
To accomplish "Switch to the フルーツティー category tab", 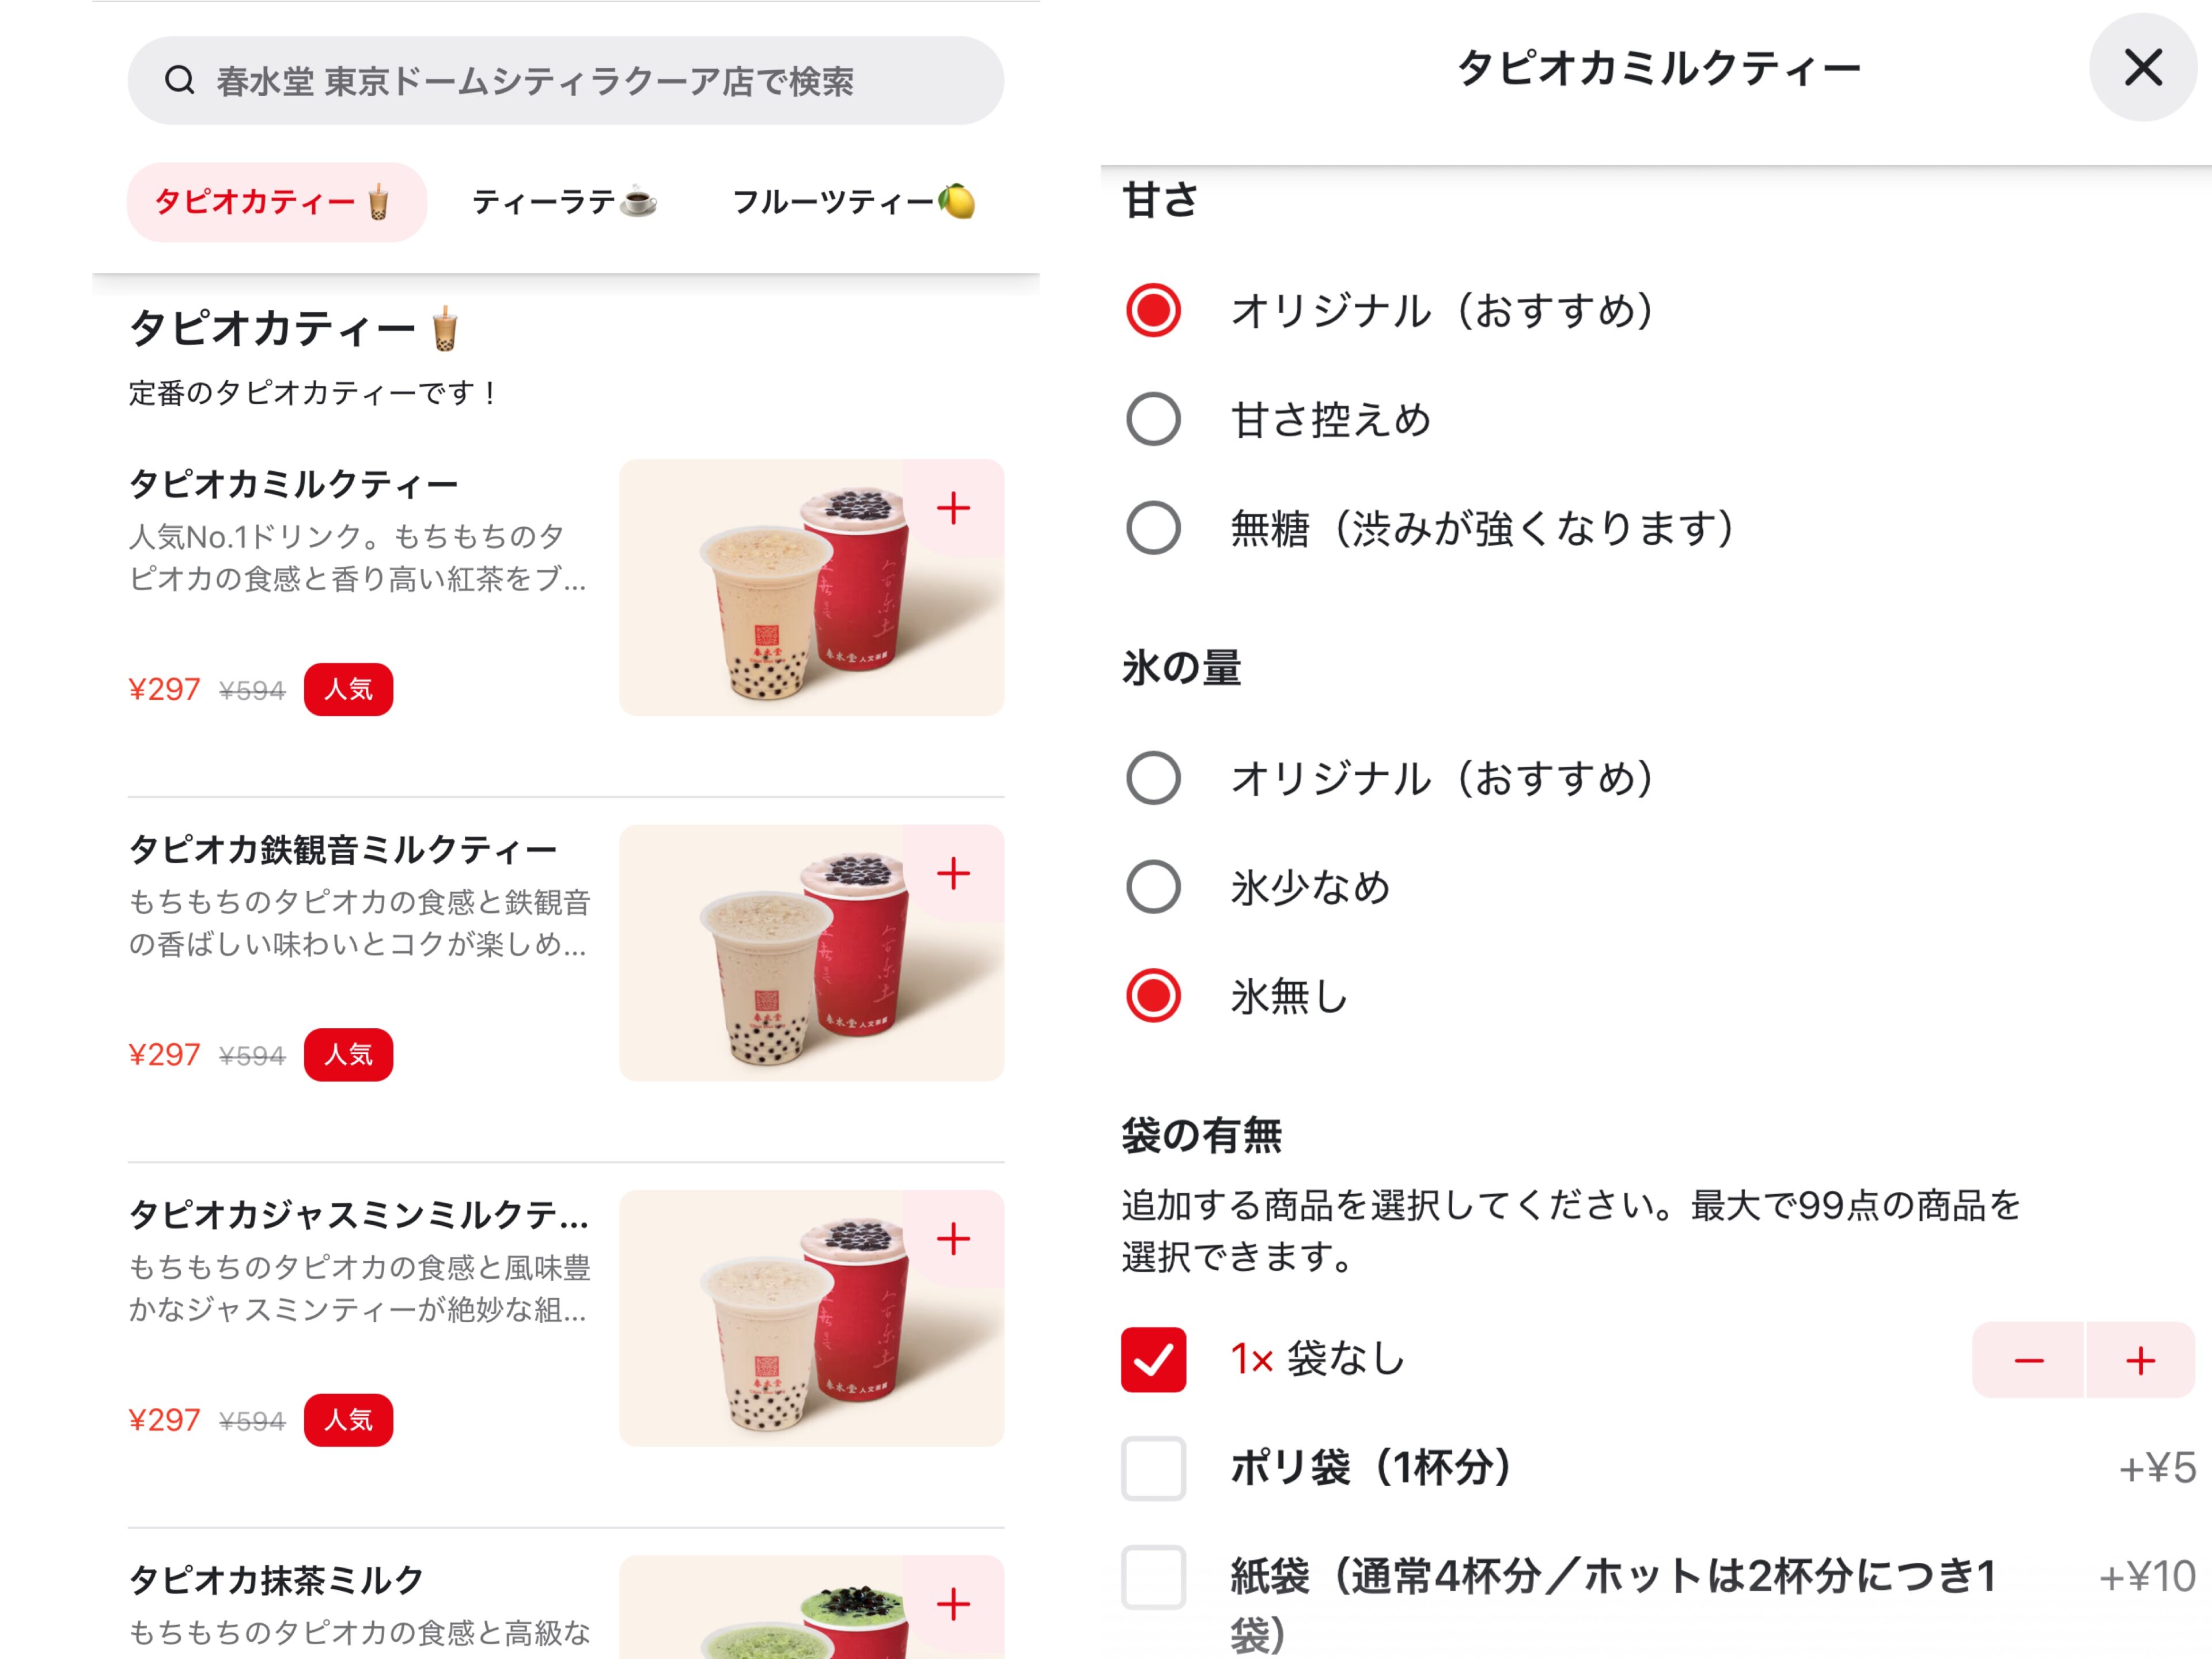I will (853, 202).
